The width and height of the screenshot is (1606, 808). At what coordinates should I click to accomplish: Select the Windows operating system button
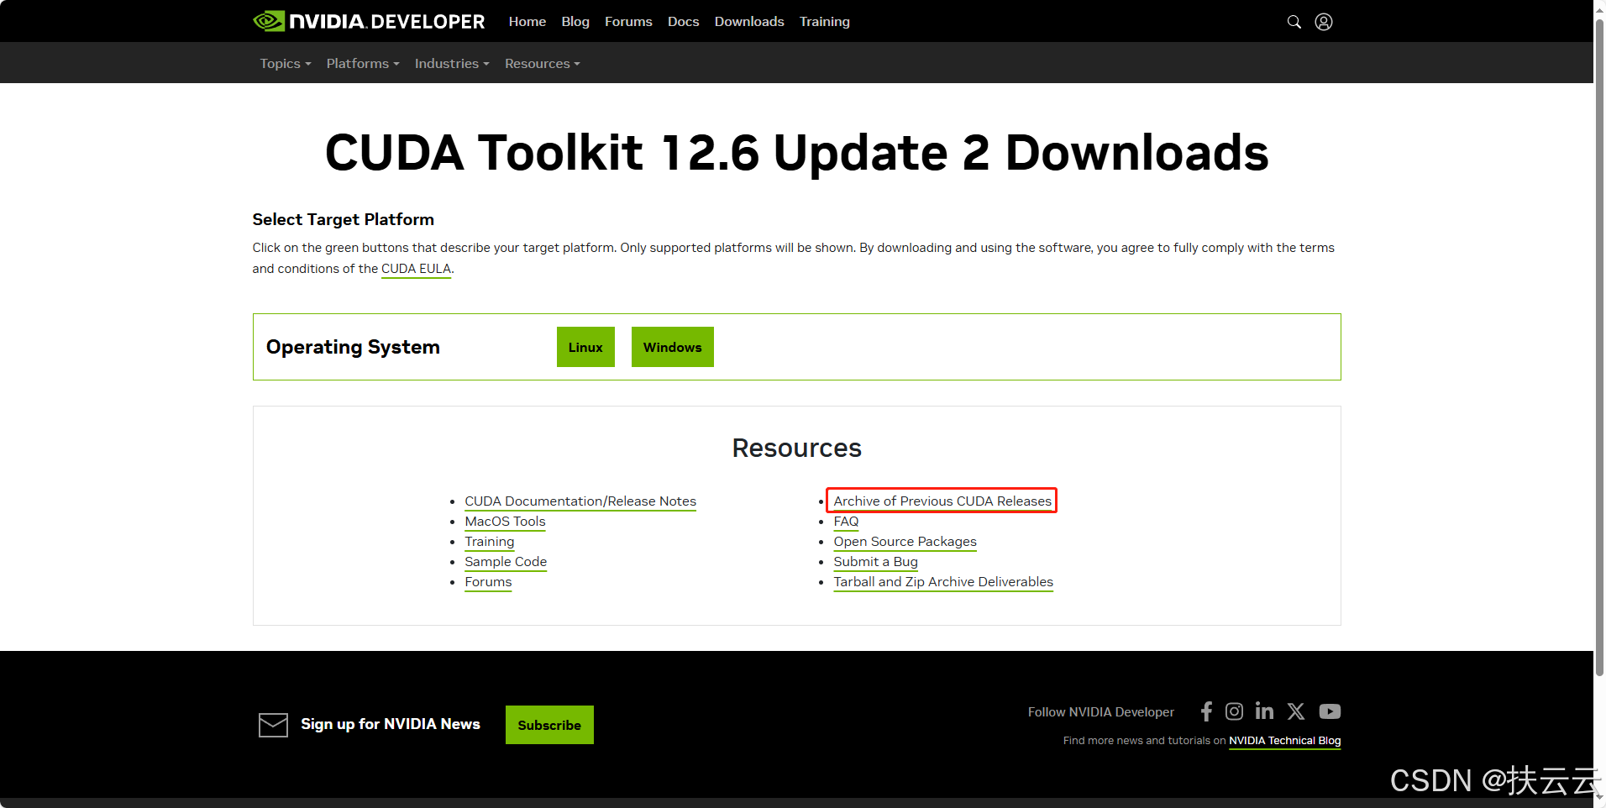coord(673,347)
